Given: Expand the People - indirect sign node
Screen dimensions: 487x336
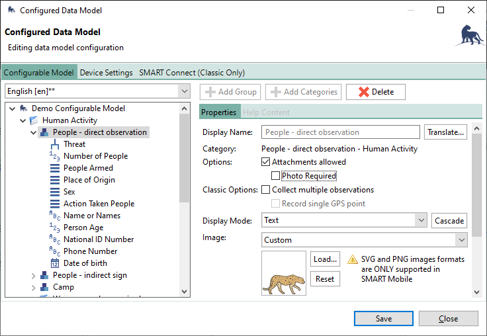Looking at the screenshot, I should (34, 275).
